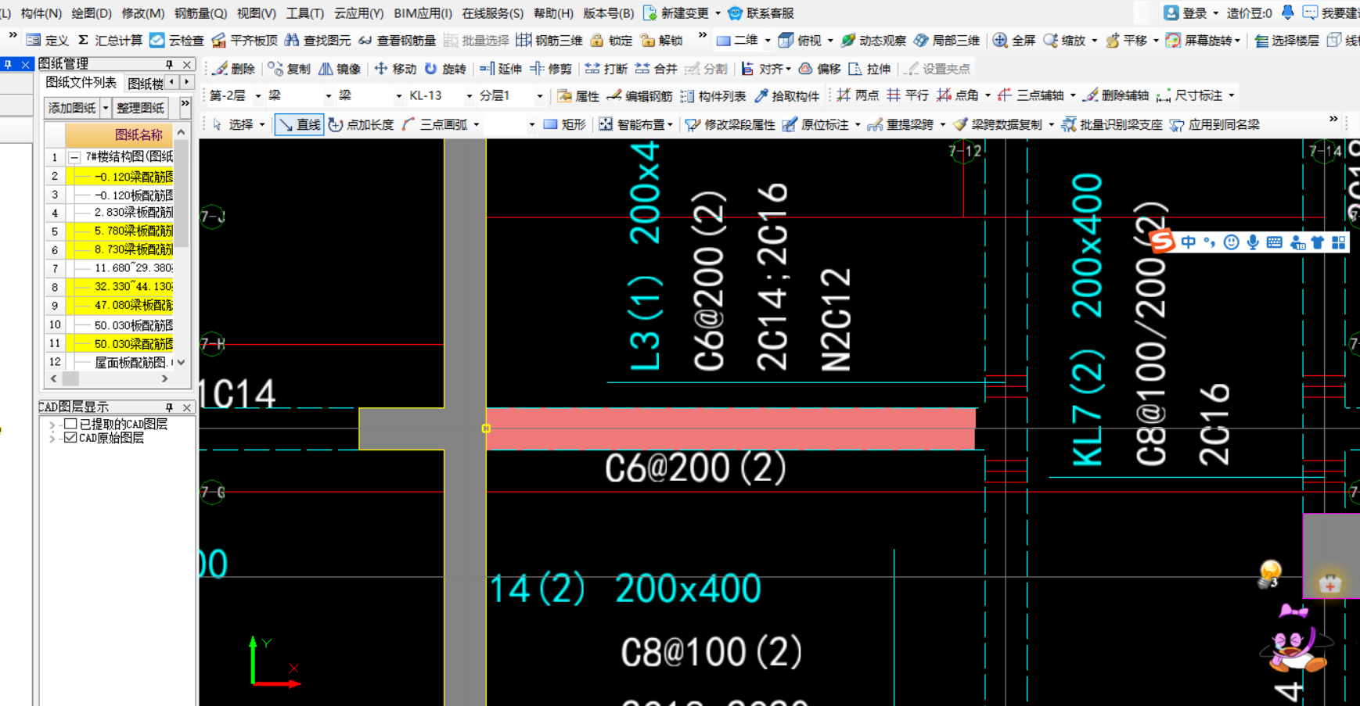Use the 延伸 (extend) tool
1360x706 pixels.
[501, 69]
